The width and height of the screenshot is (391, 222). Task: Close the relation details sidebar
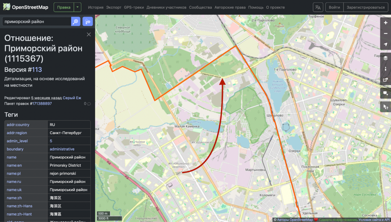89,35
